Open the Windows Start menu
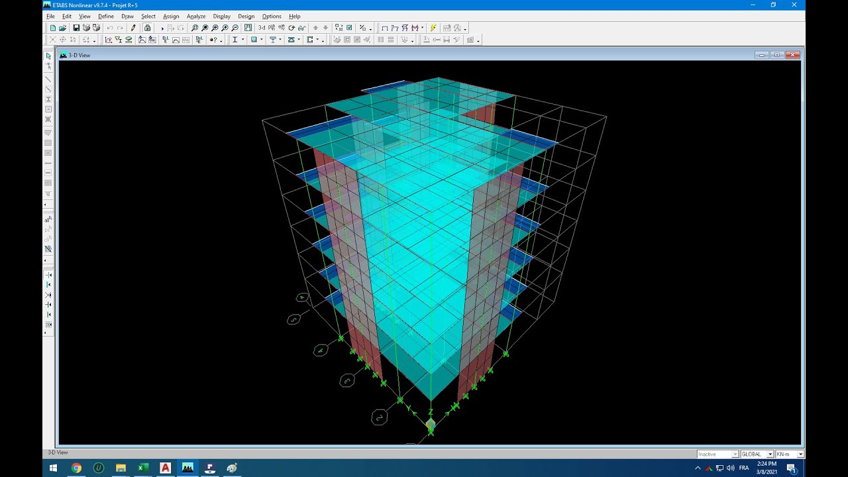Viewport: 848px width, 477px height. coord(54,468)
